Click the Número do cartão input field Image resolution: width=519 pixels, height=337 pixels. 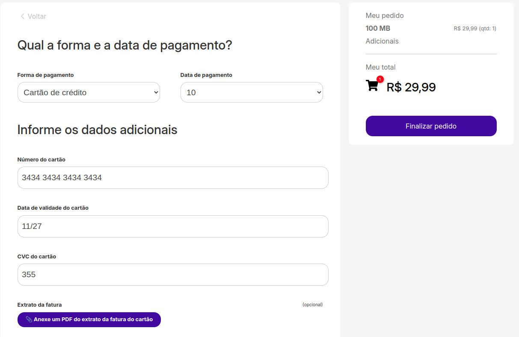click(173, 178)
